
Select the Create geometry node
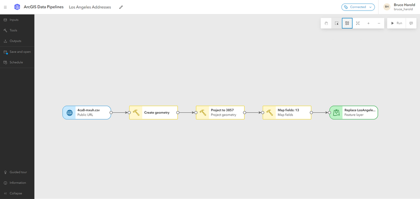coord(154,112)
